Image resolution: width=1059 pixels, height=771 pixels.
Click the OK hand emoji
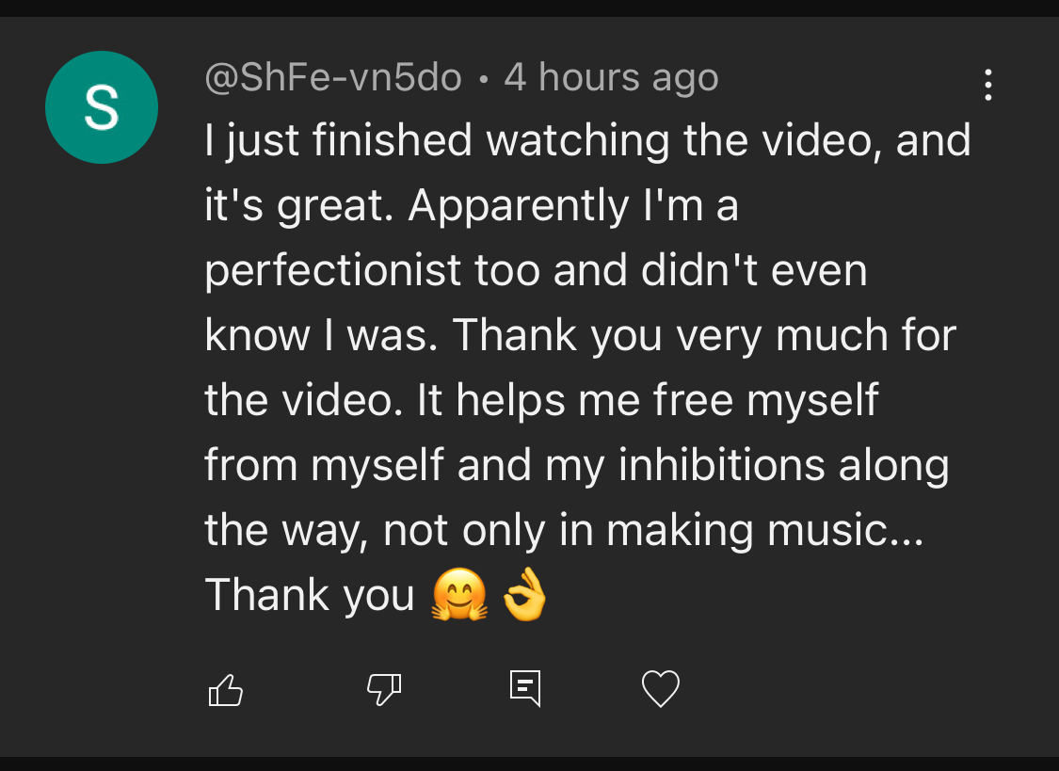(x=525, y=596)
